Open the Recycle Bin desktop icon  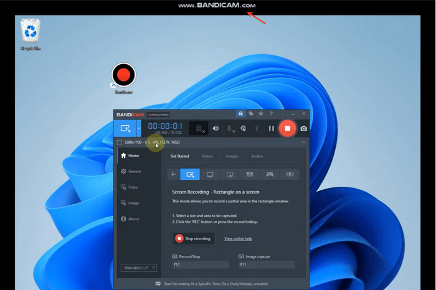[x=31, y=34]
